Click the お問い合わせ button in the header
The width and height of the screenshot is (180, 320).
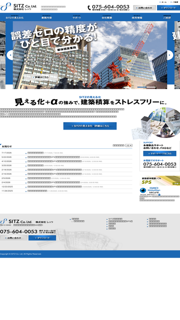pyautogui.click(x=144, y=8)
